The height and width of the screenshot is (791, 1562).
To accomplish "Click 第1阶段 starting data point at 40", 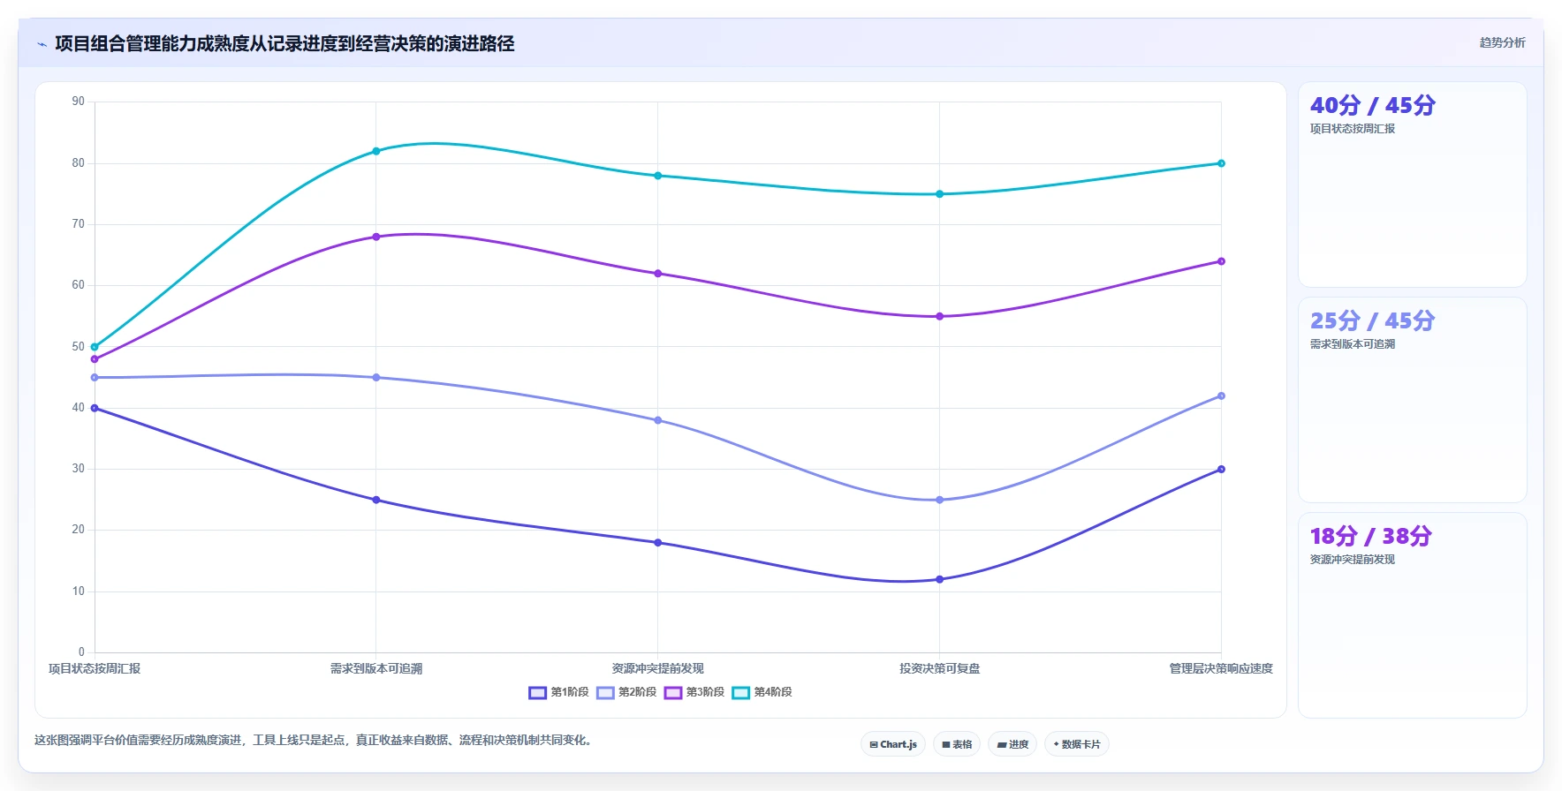I will point(95,408).
